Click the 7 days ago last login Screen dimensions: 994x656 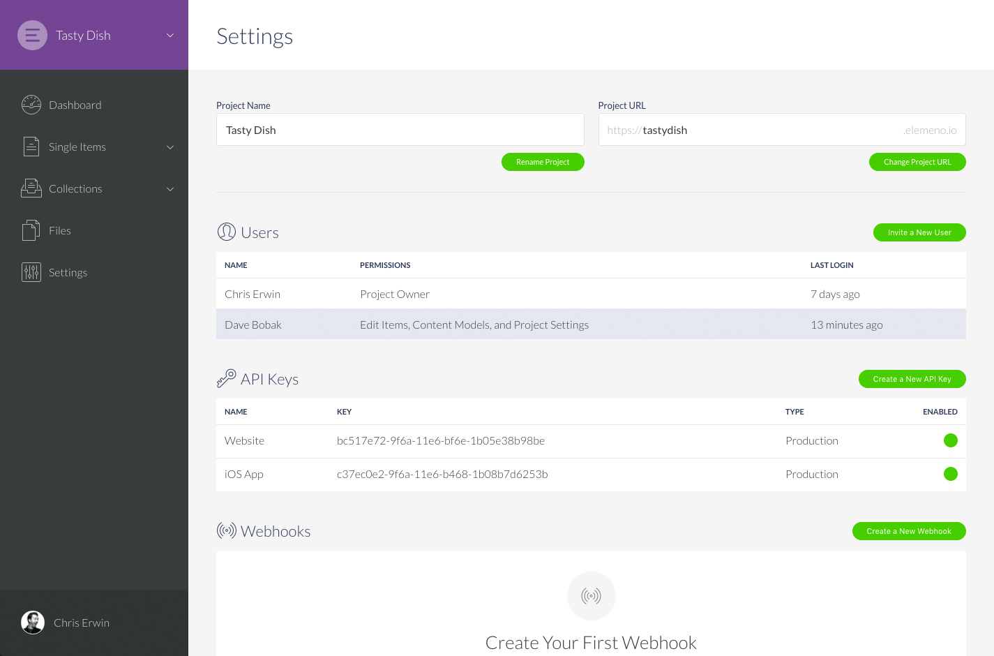(x=835, y=294)
